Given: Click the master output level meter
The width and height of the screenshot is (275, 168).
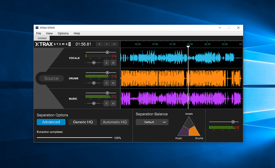Looking at the screenshot, I should (224, 127).
